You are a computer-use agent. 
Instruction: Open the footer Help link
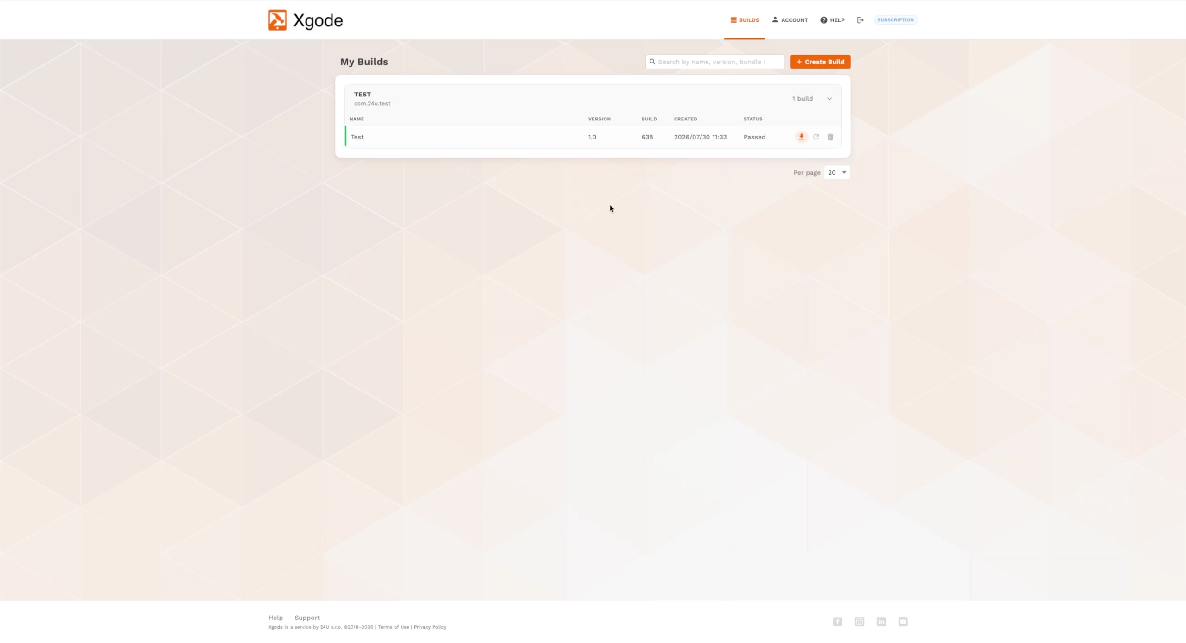point(275,618)
